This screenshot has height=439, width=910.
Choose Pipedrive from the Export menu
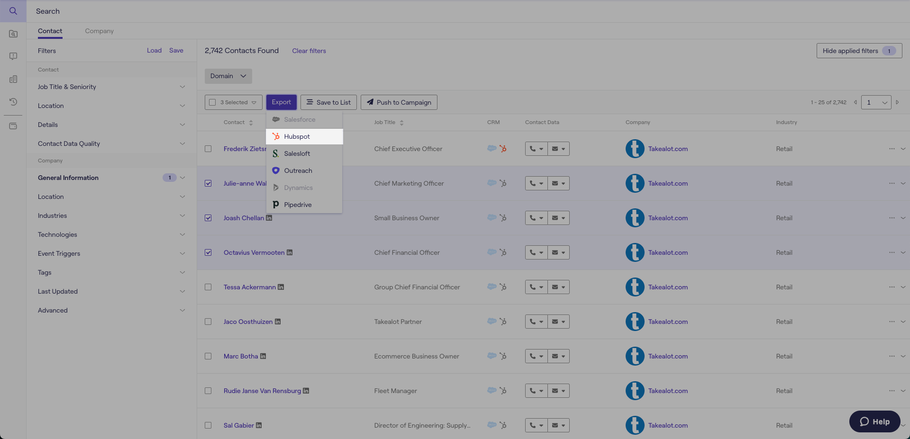[x=304, y=205]
